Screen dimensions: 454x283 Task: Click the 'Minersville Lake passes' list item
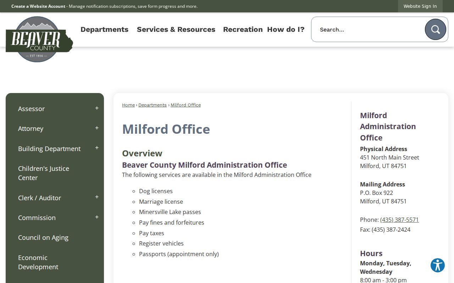pyautogui.click(x=170, y=212)
